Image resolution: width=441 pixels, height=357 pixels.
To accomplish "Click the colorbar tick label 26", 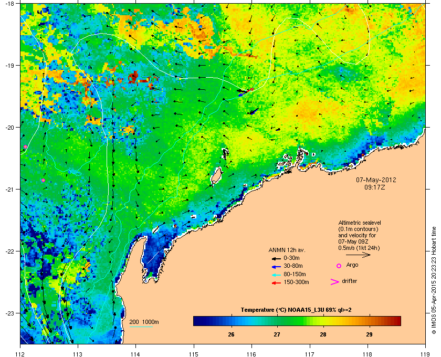I will [x=231, y=334].
